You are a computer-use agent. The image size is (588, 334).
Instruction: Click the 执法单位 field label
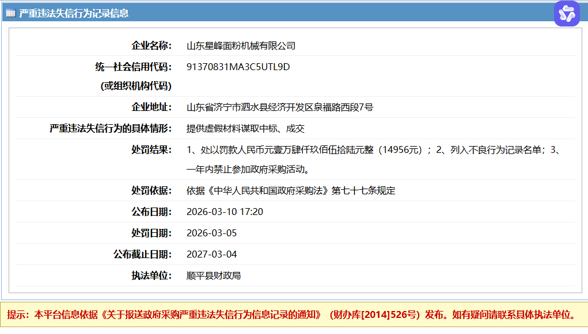151,275
